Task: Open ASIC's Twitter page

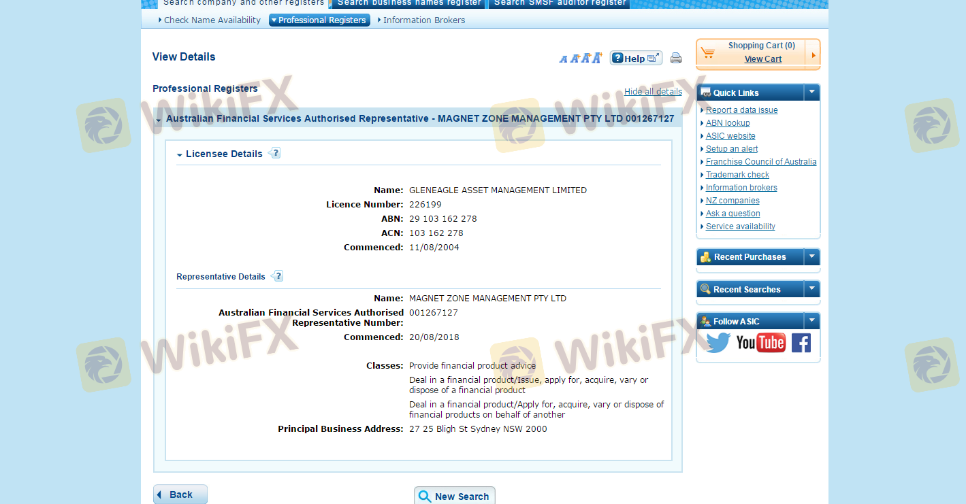Action: (x=718, y=342)
